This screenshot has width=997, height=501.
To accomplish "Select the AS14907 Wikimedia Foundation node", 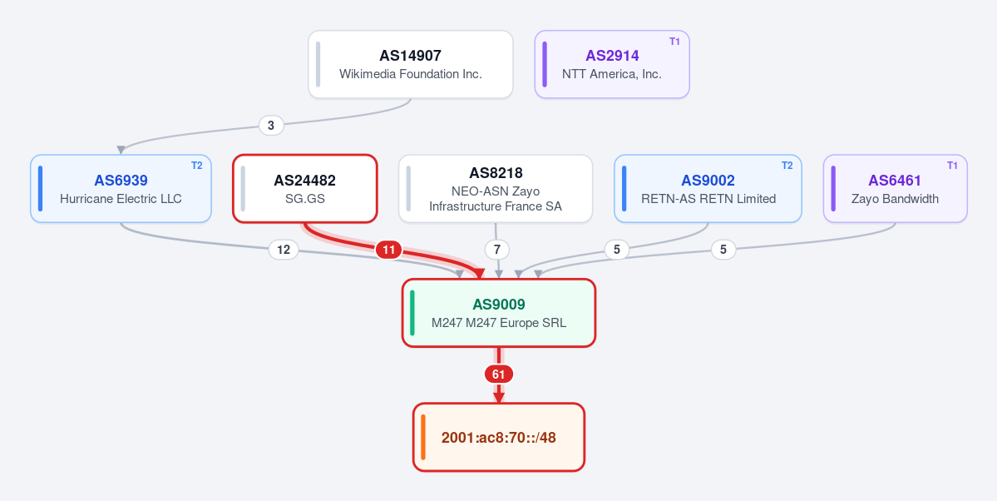I will point(411,64).
